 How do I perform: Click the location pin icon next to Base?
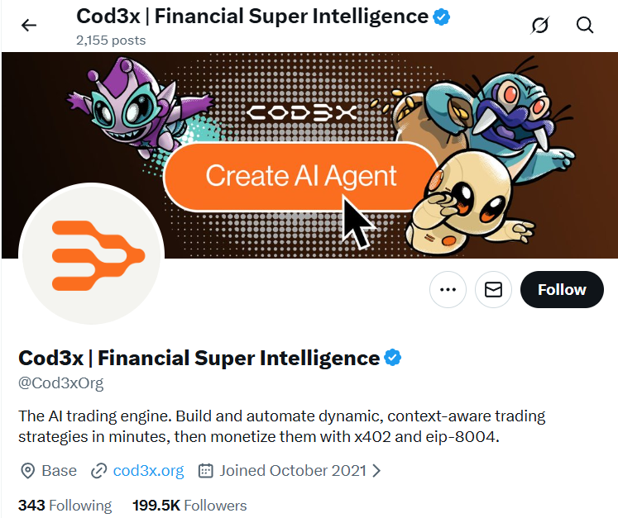28,471
